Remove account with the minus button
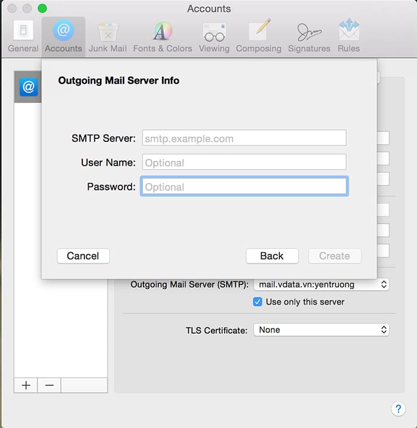417x428 pixels. coord(49,385)
